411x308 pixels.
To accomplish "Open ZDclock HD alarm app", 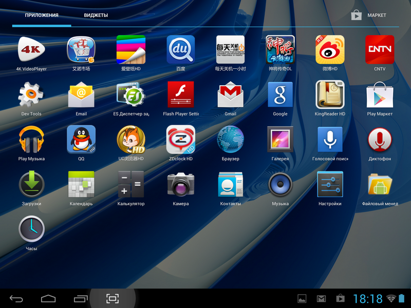I will tap(181, 140).
